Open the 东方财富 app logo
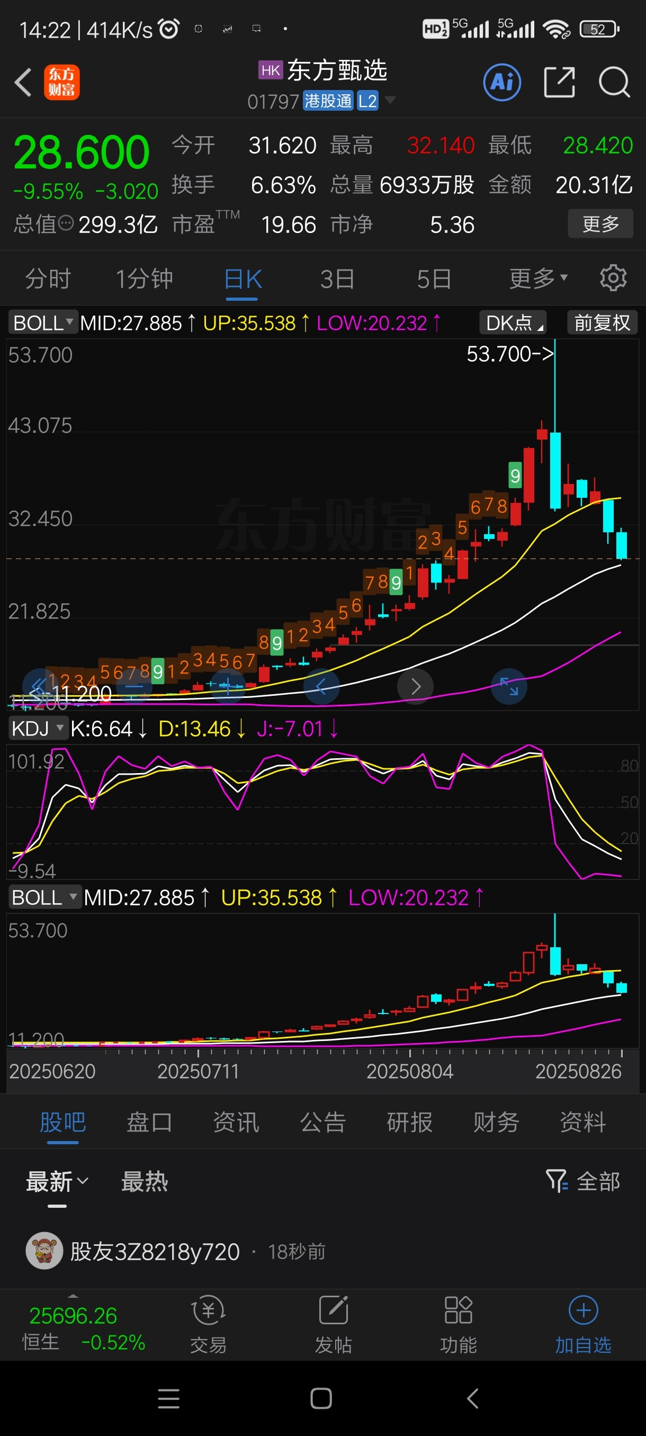 pyautogui.click(x=62, y=83)
